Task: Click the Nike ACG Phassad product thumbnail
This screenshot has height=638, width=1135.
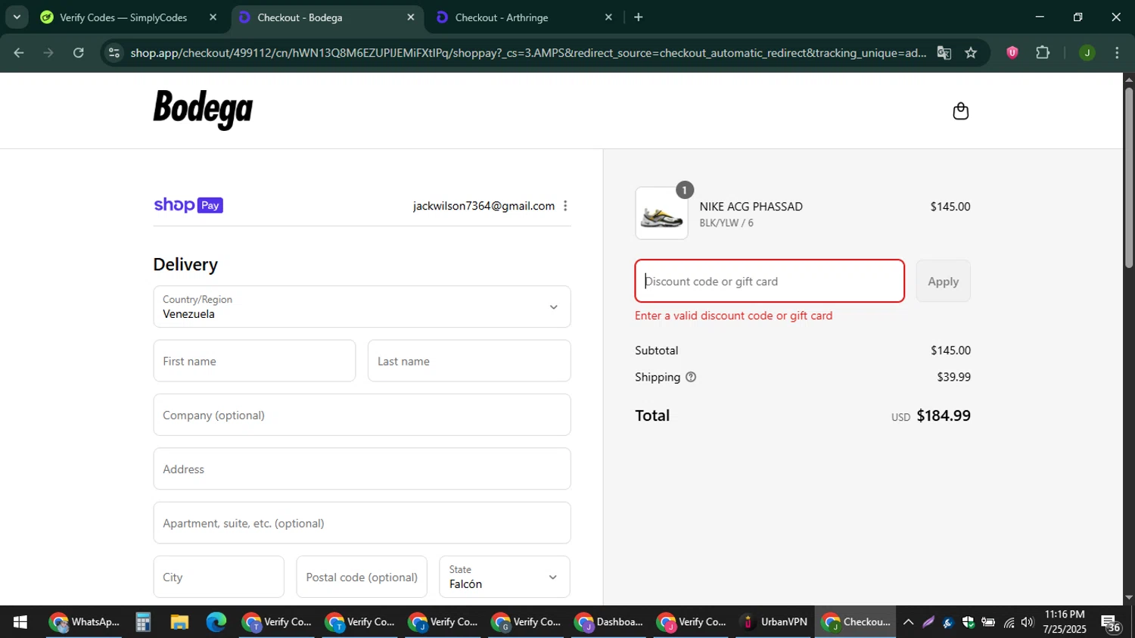Action: [661, 213]
